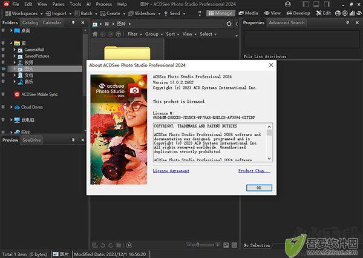Expand the SavedPictures folder
Screen dimensions: 363x258
15,56
